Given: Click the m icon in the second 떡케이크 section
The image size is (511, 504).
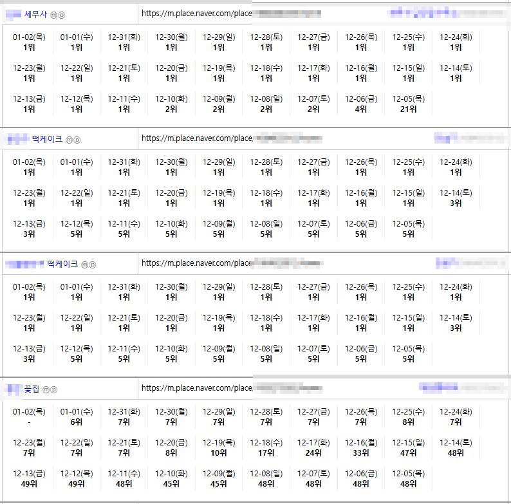Looking at the screenshot, I should coord(85,265).
